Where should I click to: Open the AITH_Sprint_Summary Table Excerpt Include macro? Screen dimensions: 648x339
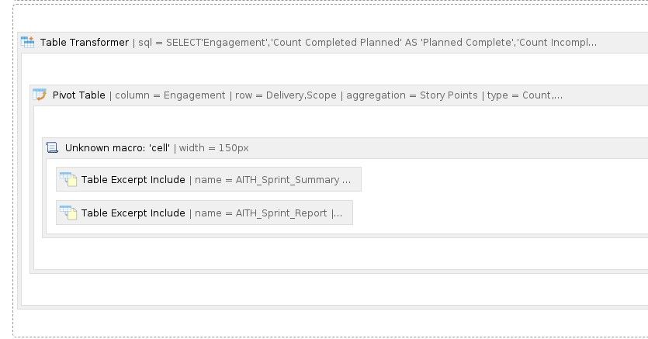click(x=133, y=180)
